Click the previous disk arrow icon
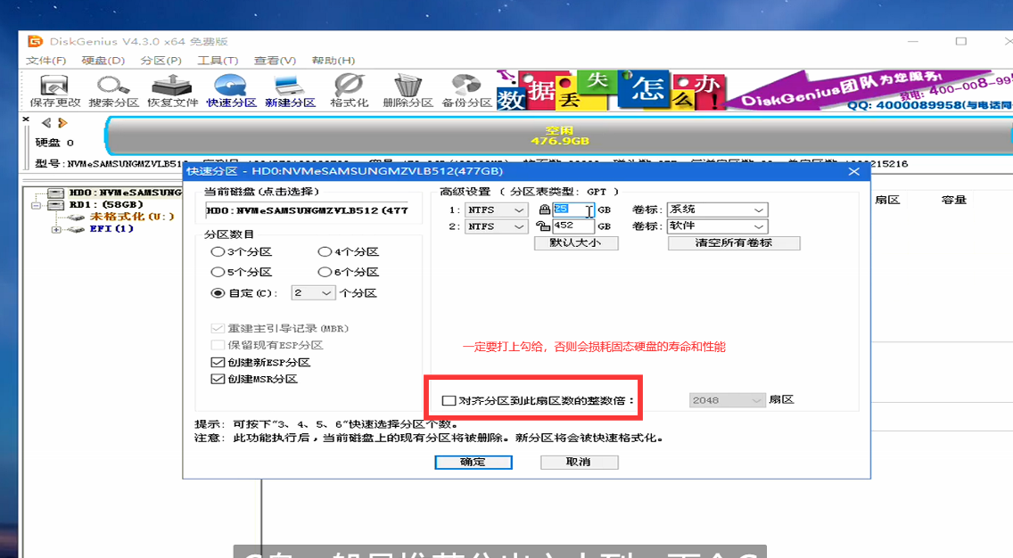Screen dimensions: 1013x558 (x=45, y=123)
